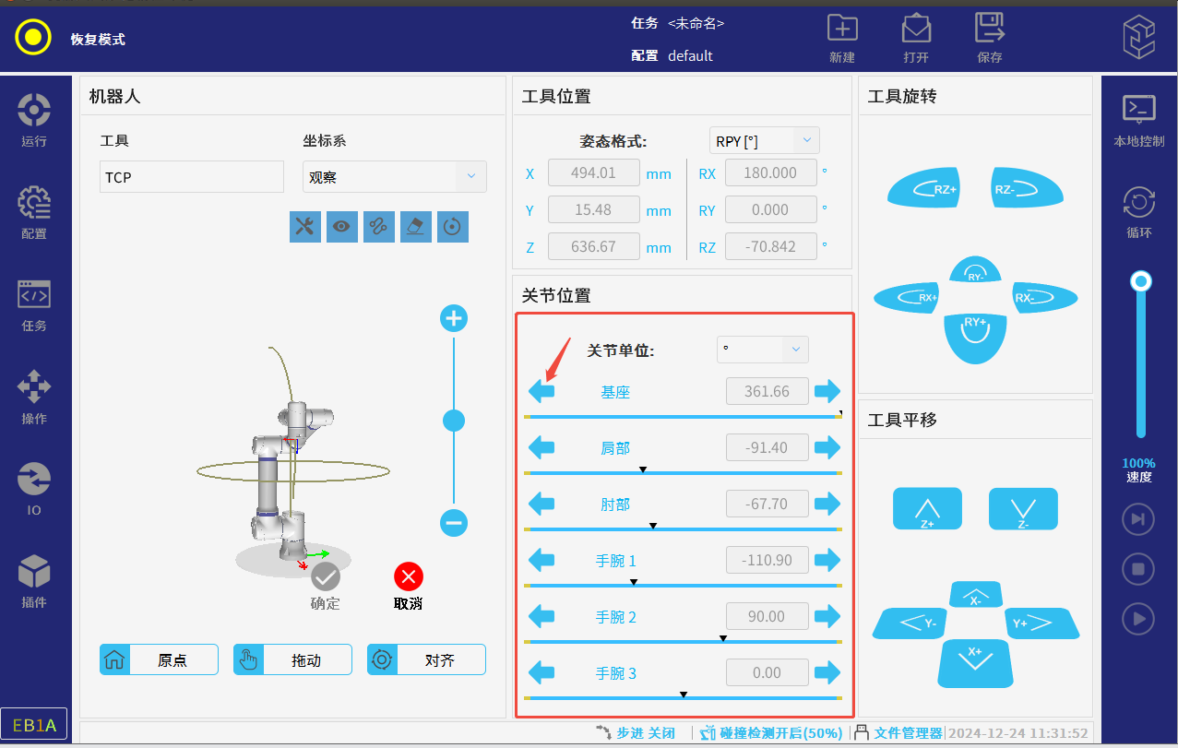Click the TCP tool input field
This screenshot has height=748, width=1178.
click(192, 177)
